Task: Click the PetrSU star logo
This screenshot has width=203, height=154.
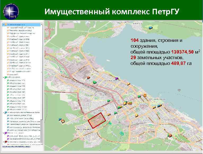Action: click(x=11, y=12)
